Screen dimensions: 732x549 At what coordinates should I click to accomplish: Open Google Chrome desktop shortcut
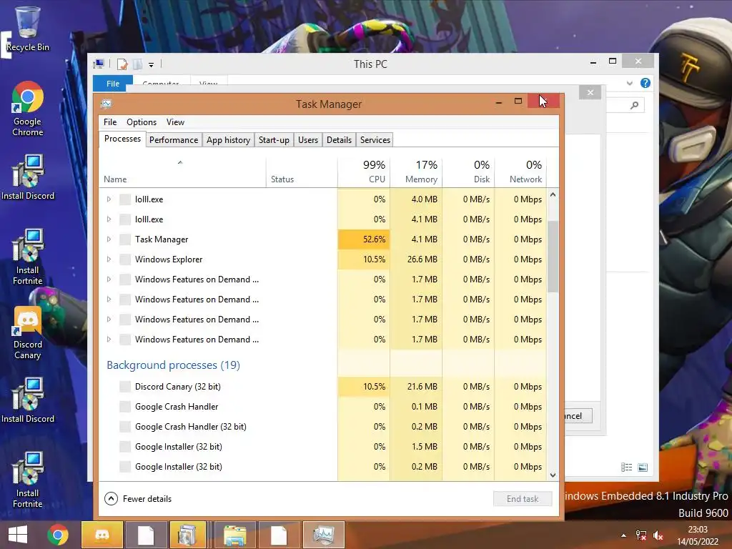coord(28,109)
